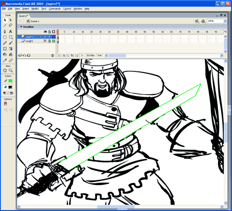
Task: Toggle padlock icon to lock all layers
Action: [x=49, y=32]
